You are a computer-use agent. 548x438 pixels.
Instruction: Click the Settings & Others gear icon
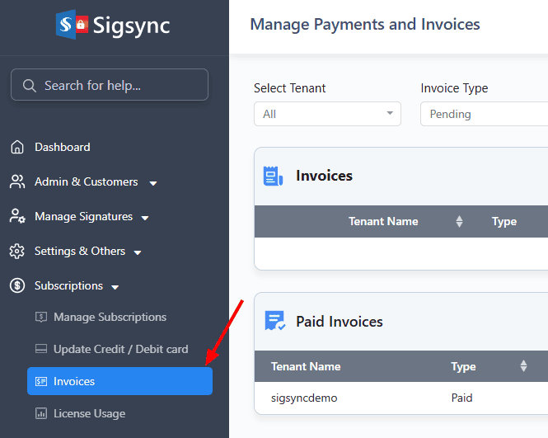[16, 252]
